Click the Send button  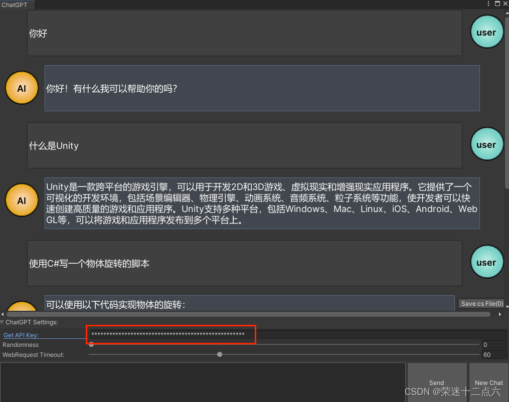click(x=437, y=382)
